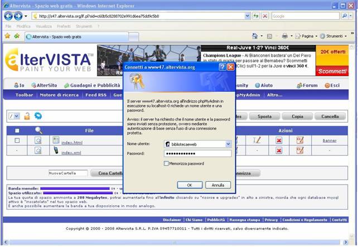Open the Visualizza menu
Image resolution: width=358 pixels, height=247 pixels.
tap(43, 26)
